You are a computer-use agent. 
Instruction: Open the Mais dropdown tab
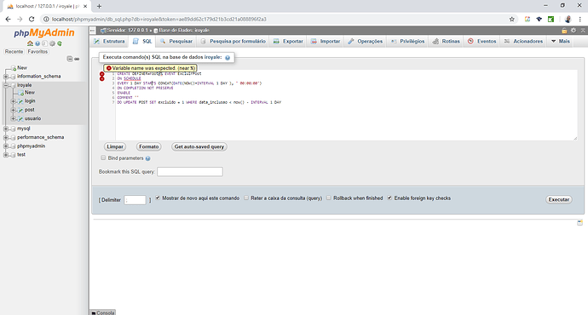pyautogui.click(x=561, y=41)
